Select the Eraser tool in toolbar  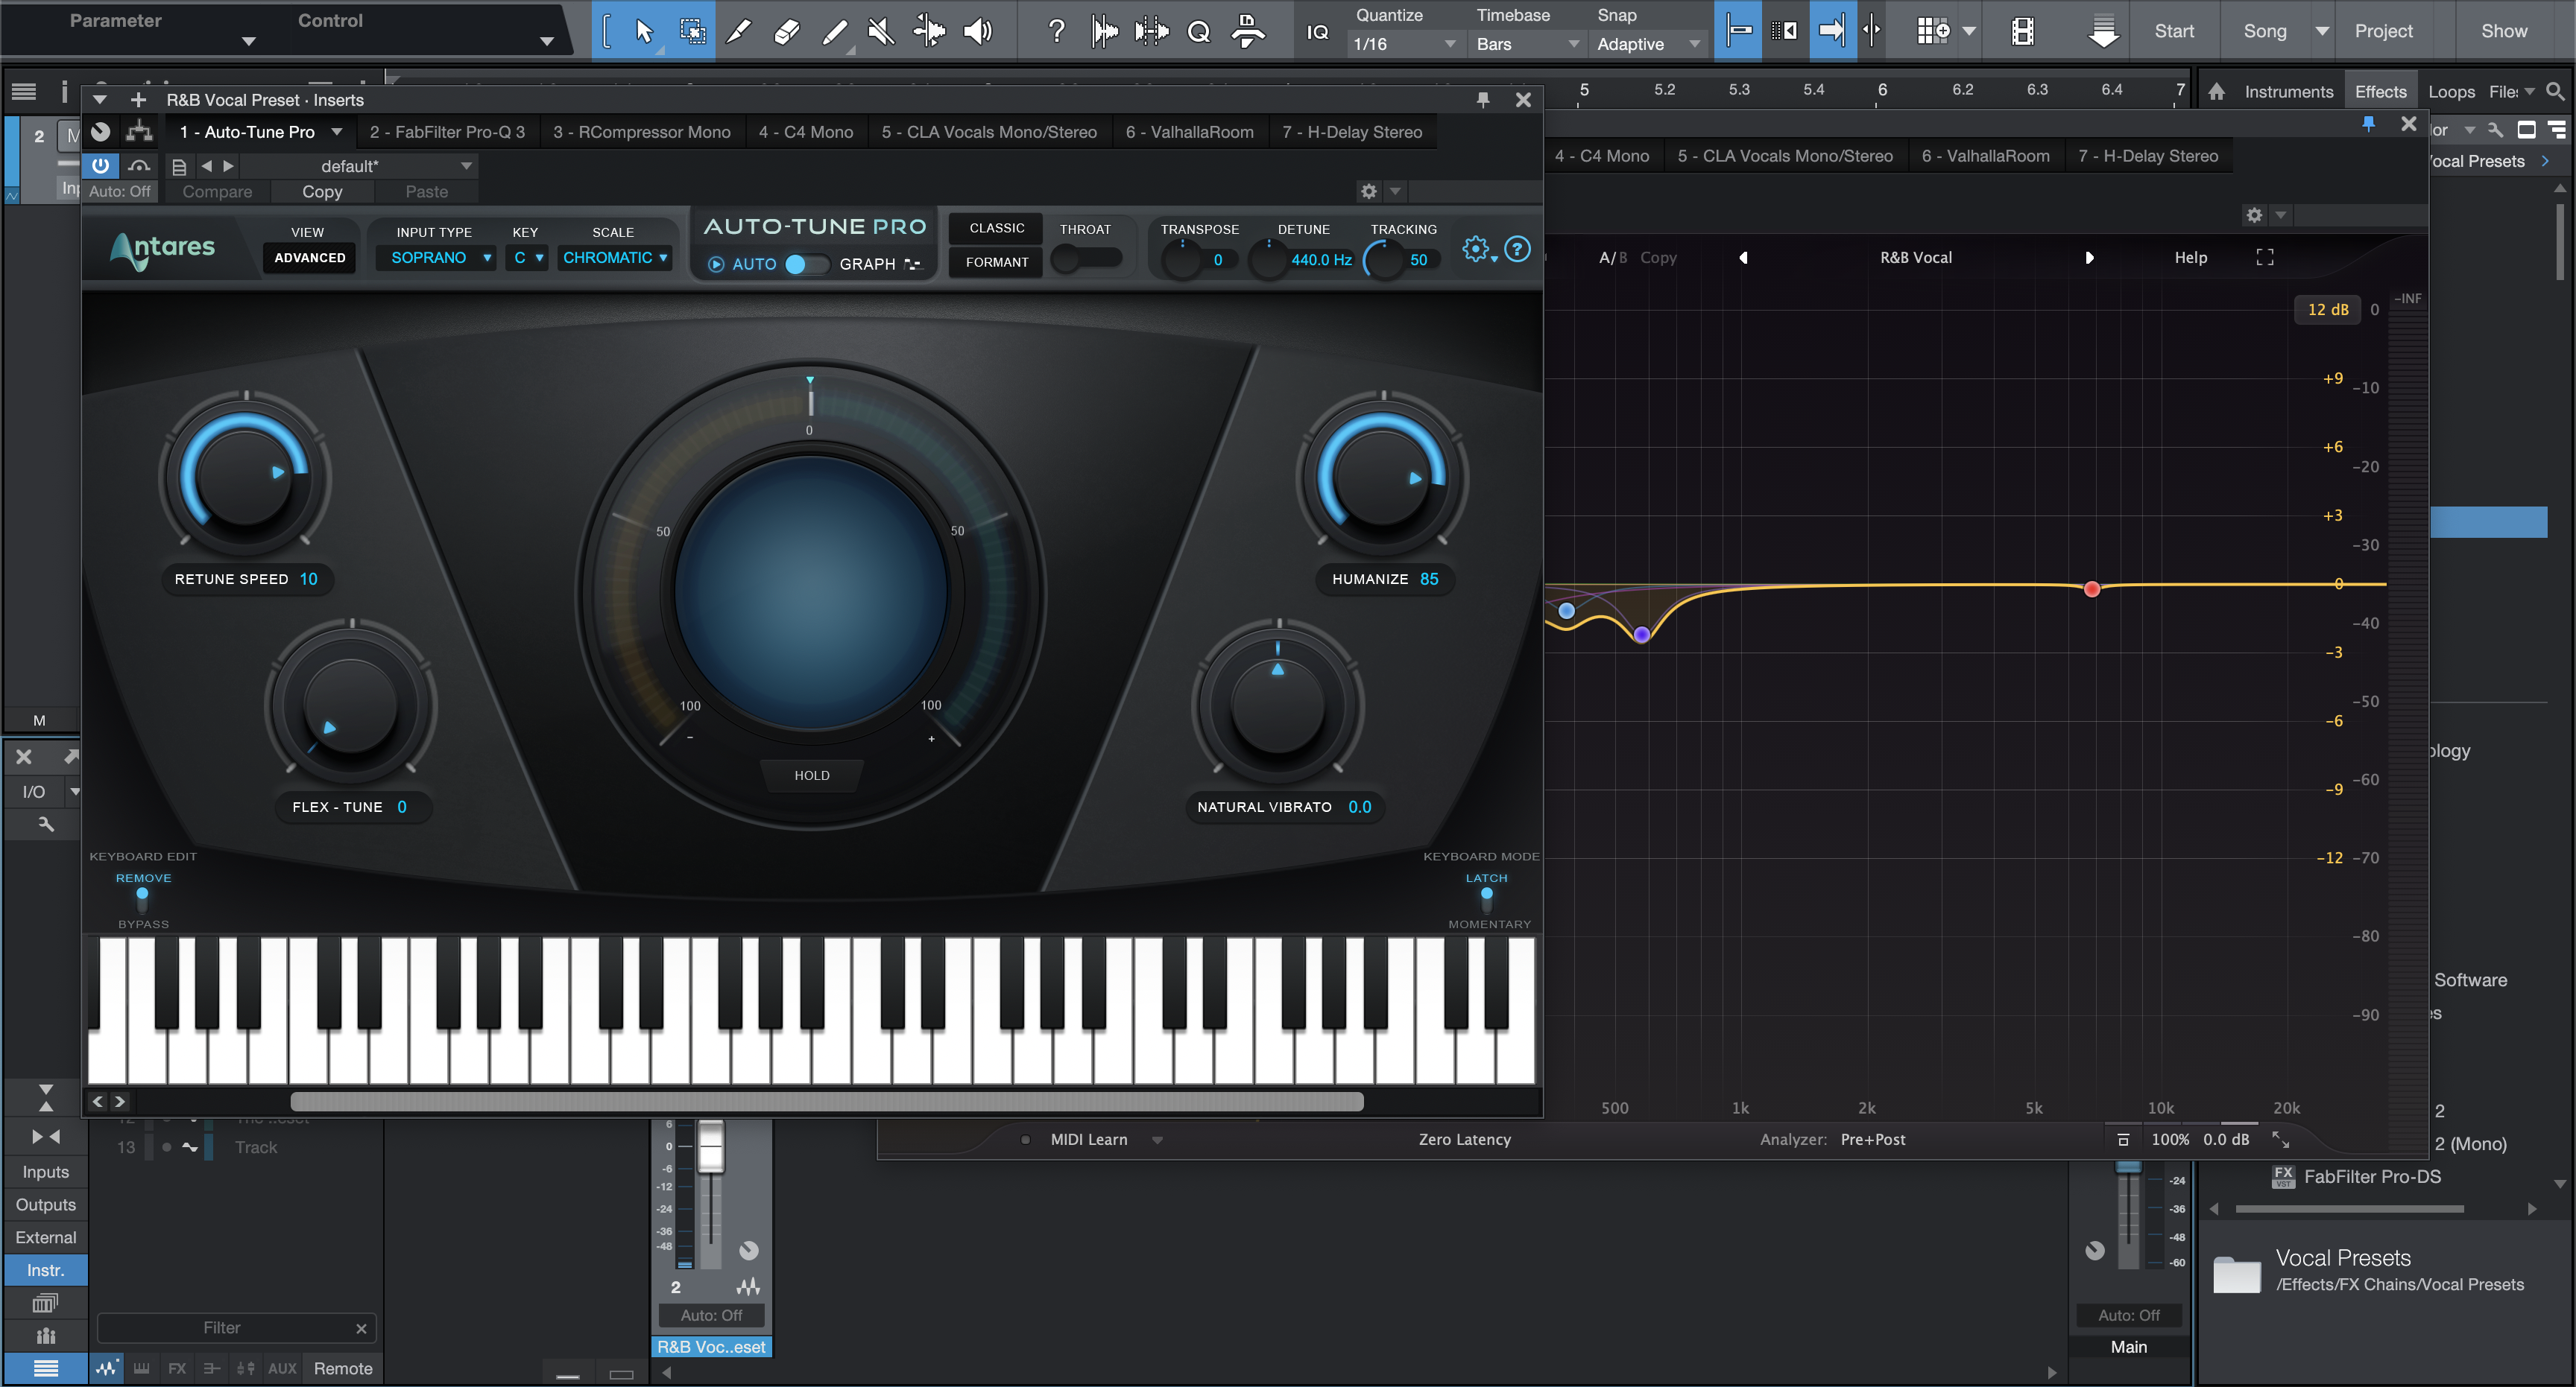tap(787, 31)
